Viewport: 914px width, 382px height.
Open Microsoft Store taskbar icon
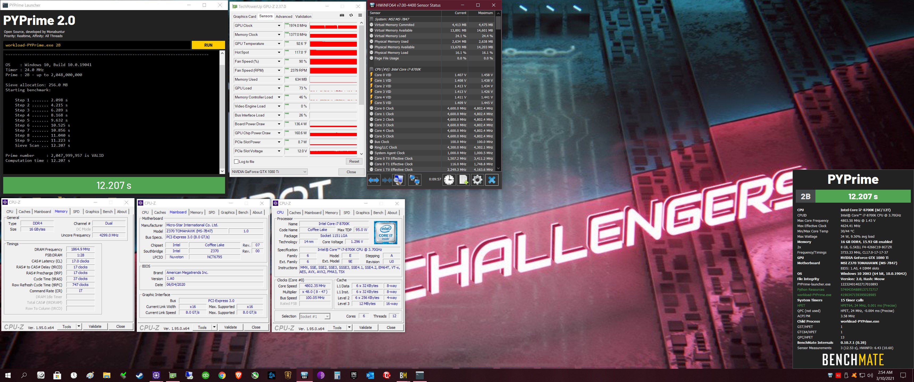[x=57, y=375]
